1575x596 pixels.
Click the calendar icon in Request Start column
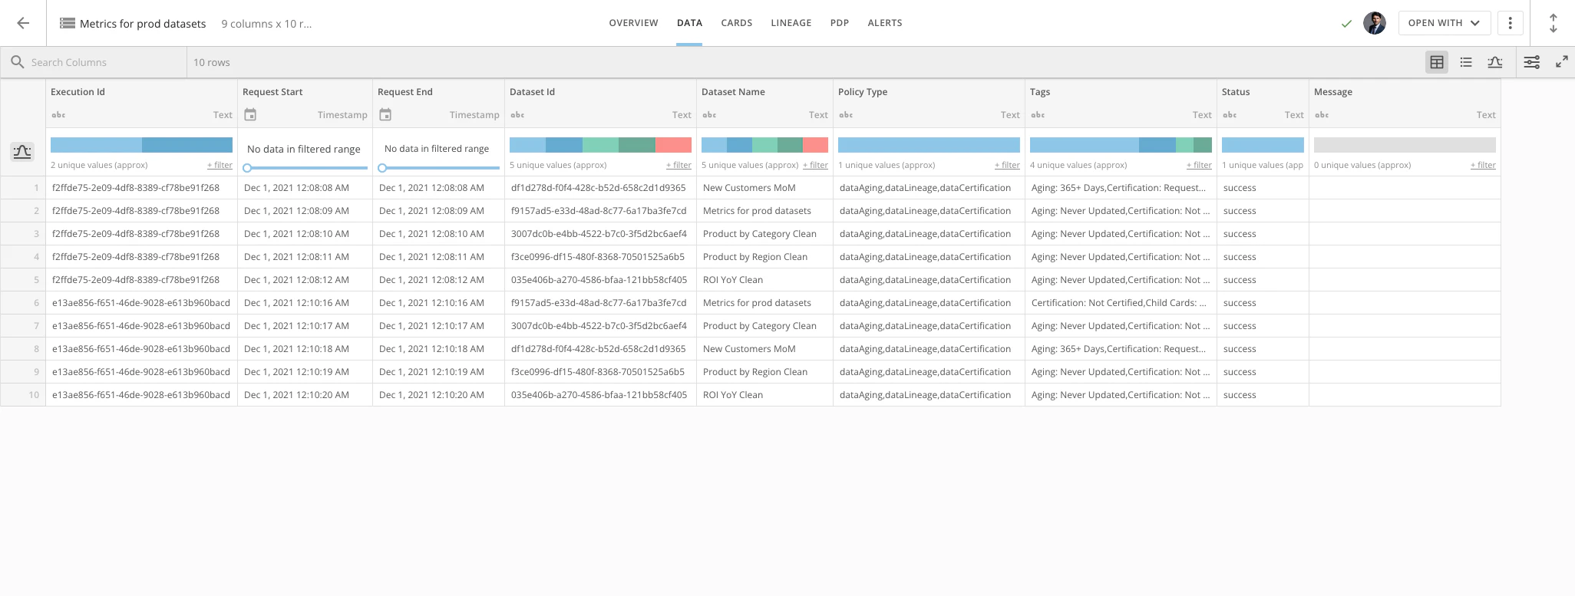250,114
